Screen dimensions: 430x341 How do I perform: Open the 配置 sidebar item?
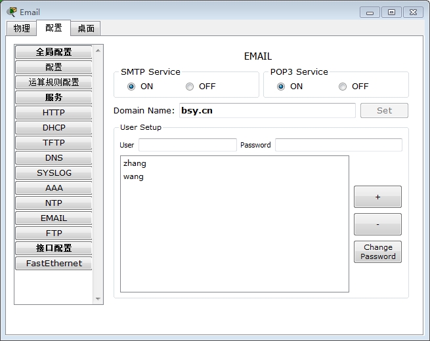54,67
